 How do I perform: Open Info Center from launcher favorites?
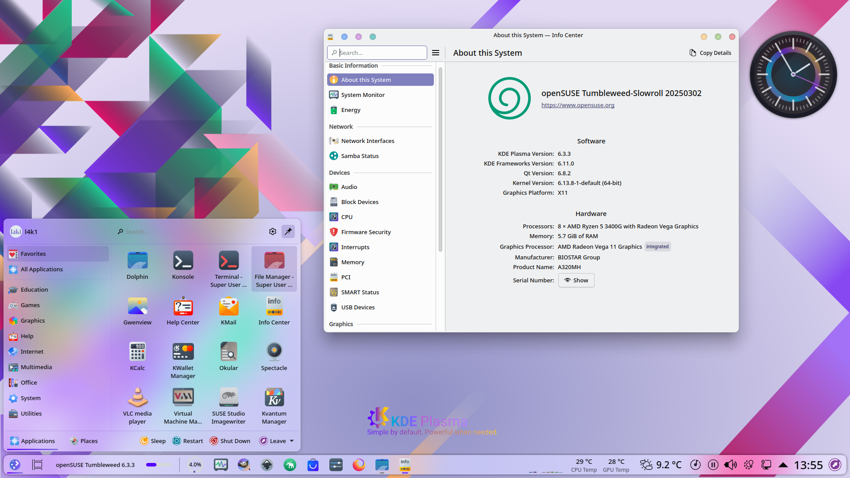pos(274,311)
